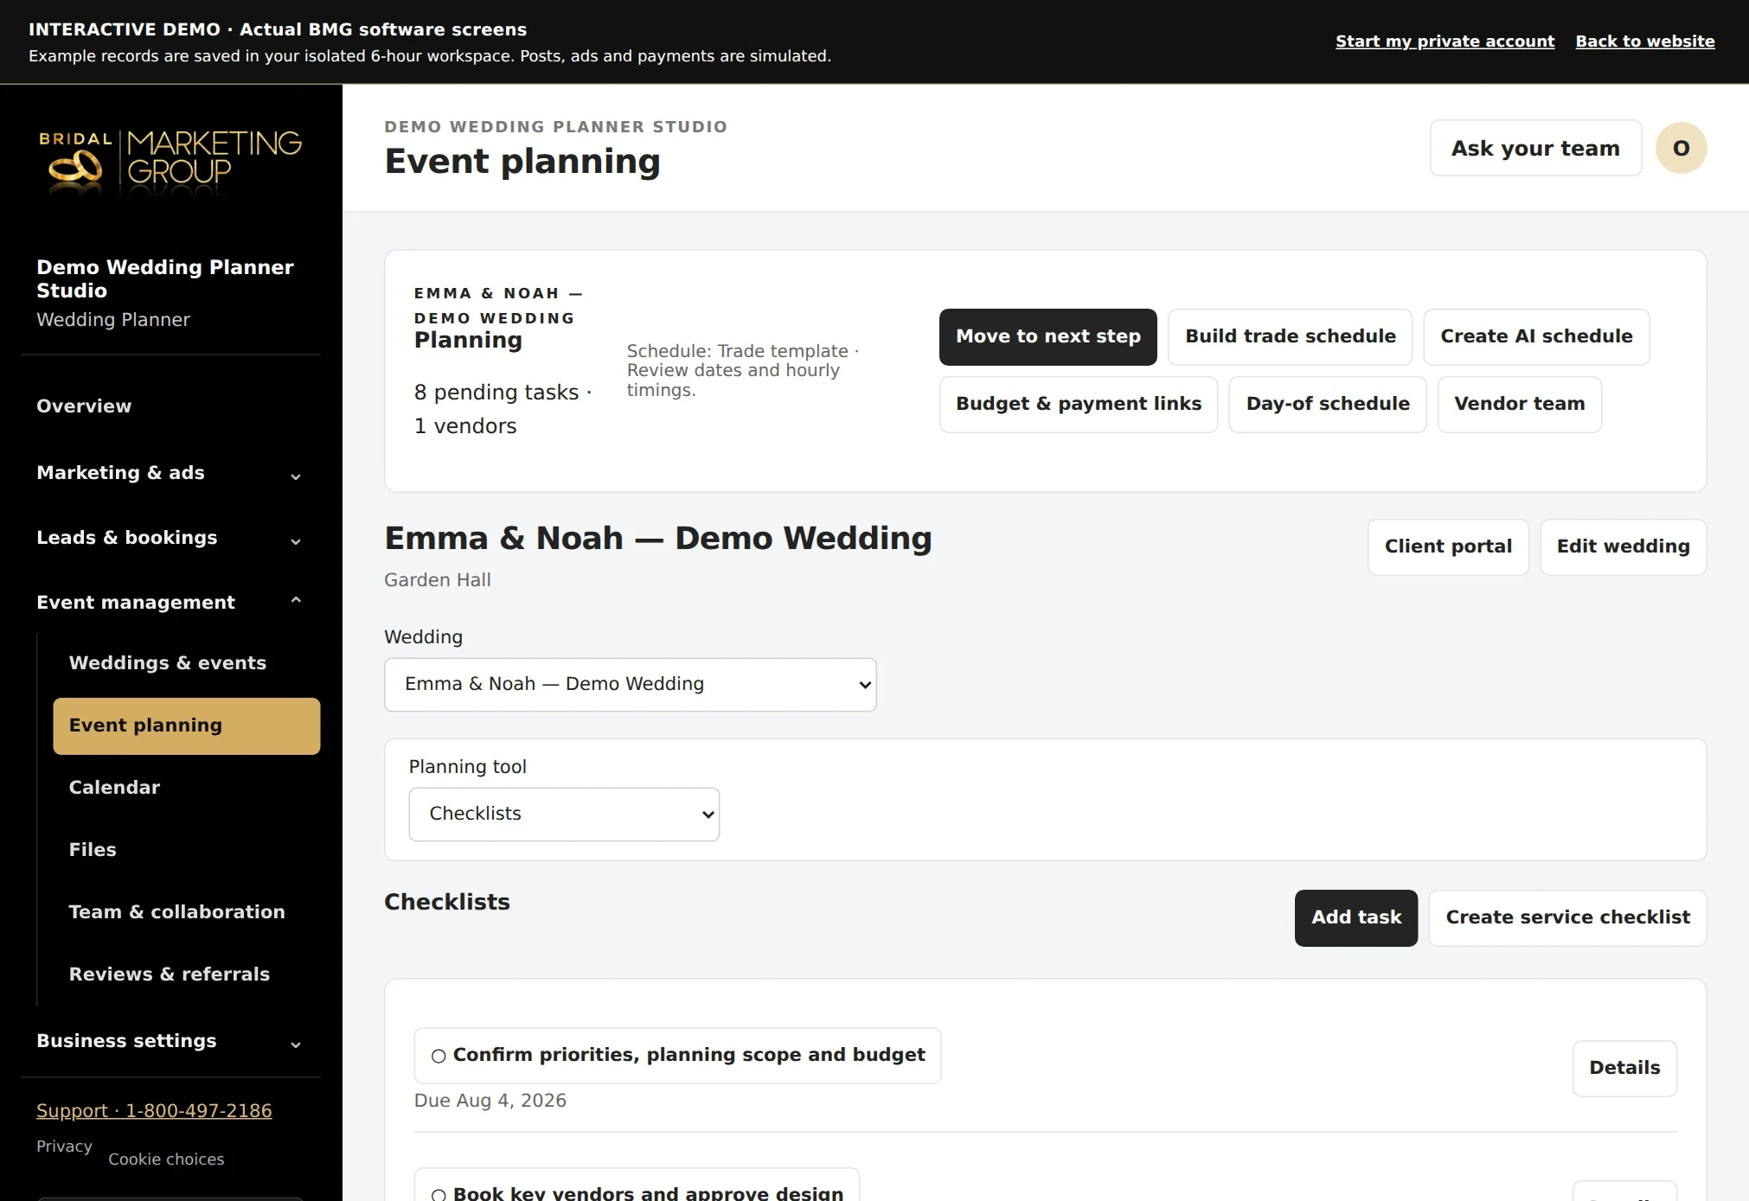
Task: Open Weddings & events page
Action: point(186,663)
